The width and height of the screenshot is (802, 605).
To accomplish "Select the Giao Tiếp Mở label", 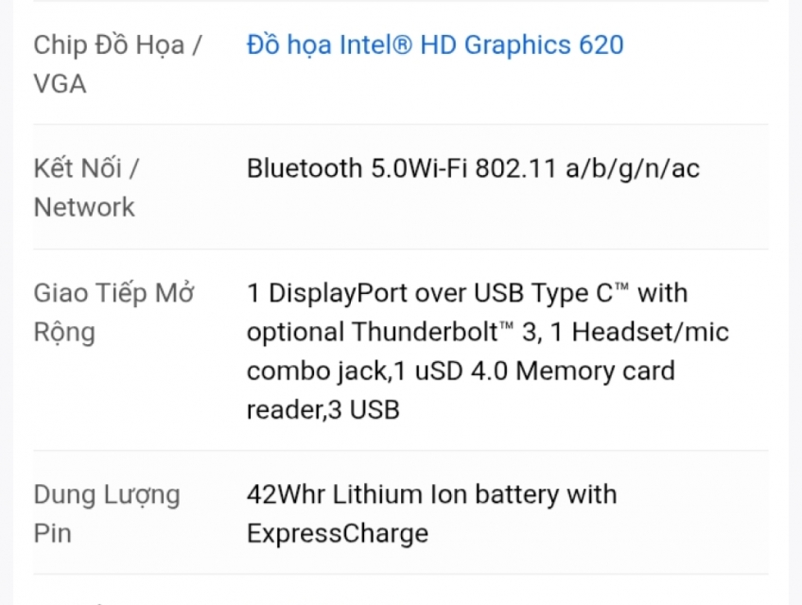I will [x=114, y=293].
